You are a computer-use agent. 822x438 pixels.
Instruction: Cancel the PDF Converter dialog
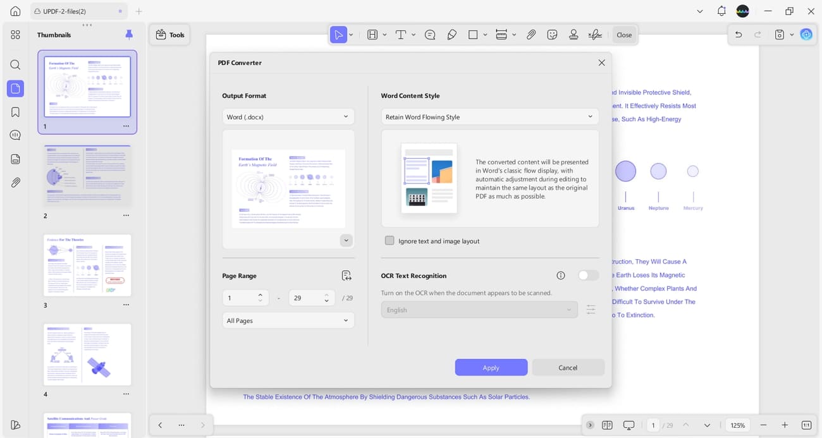567,367
